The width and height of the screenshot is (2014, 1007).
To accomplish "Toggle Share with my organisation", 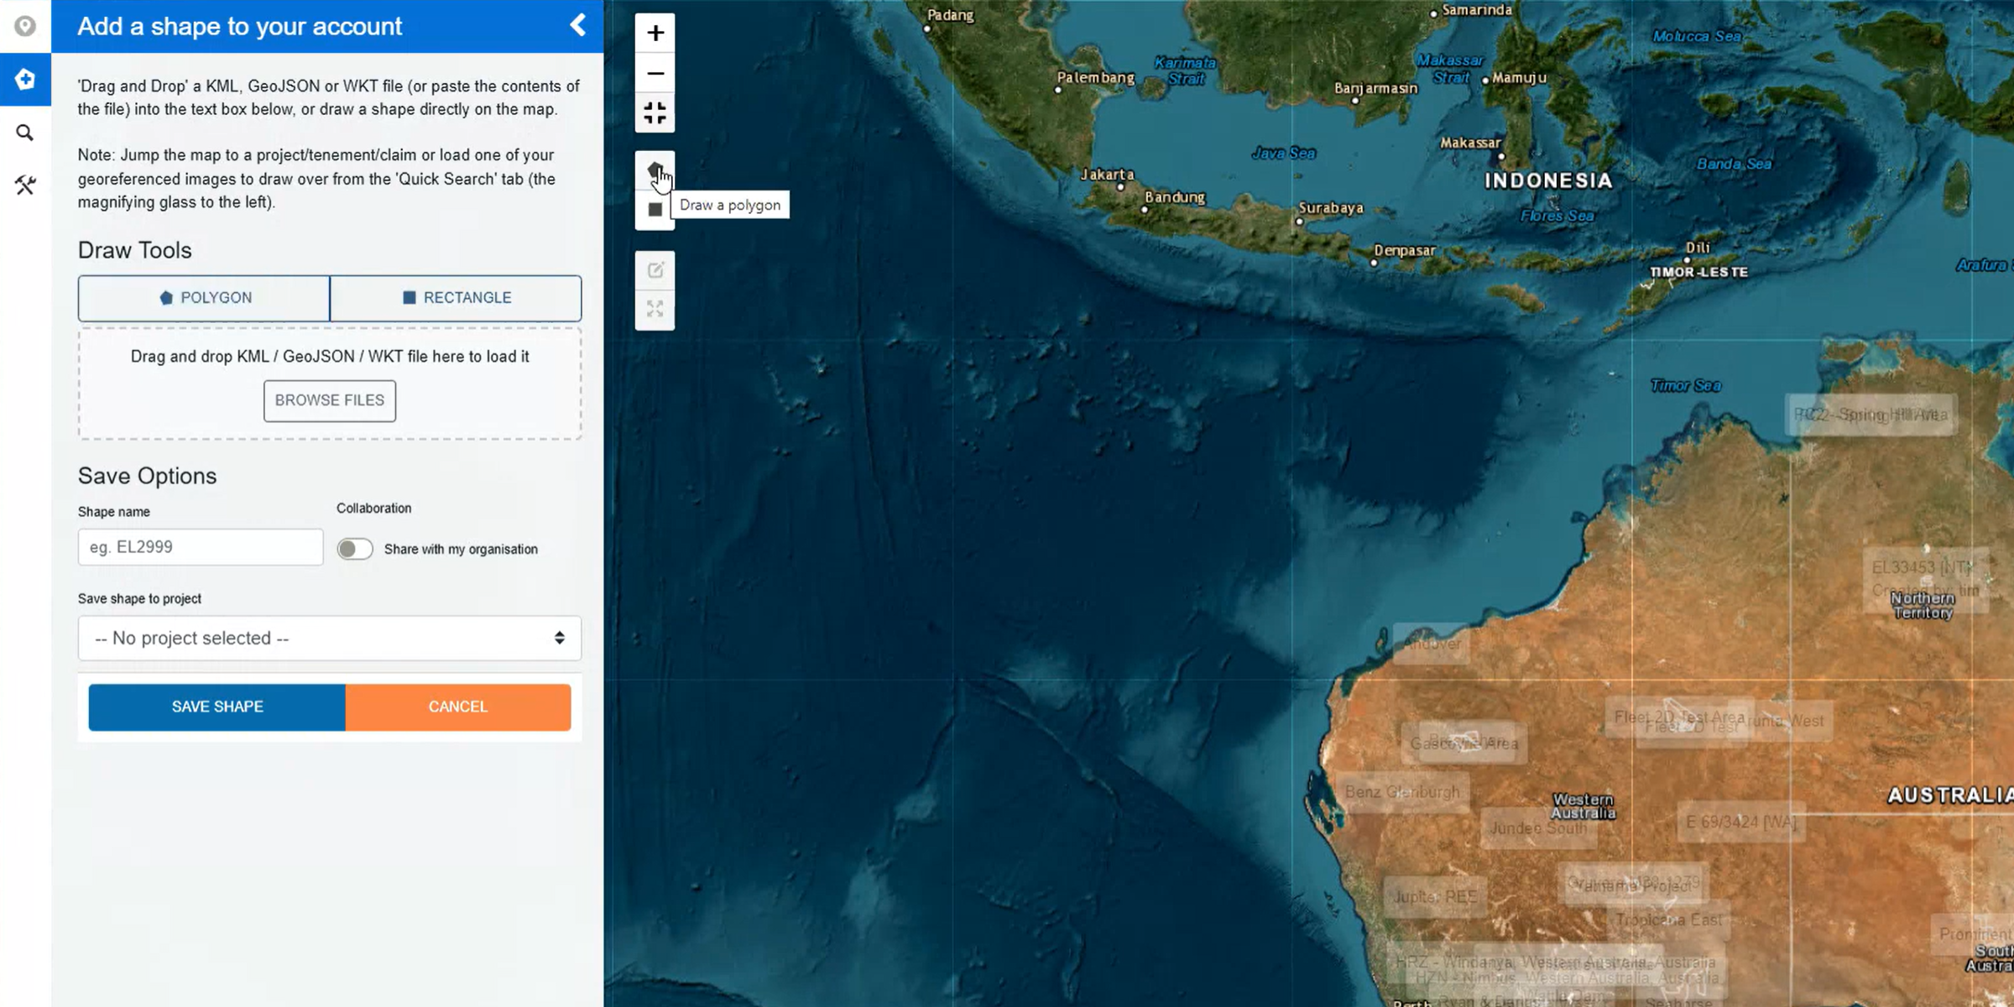I will 355,549.
